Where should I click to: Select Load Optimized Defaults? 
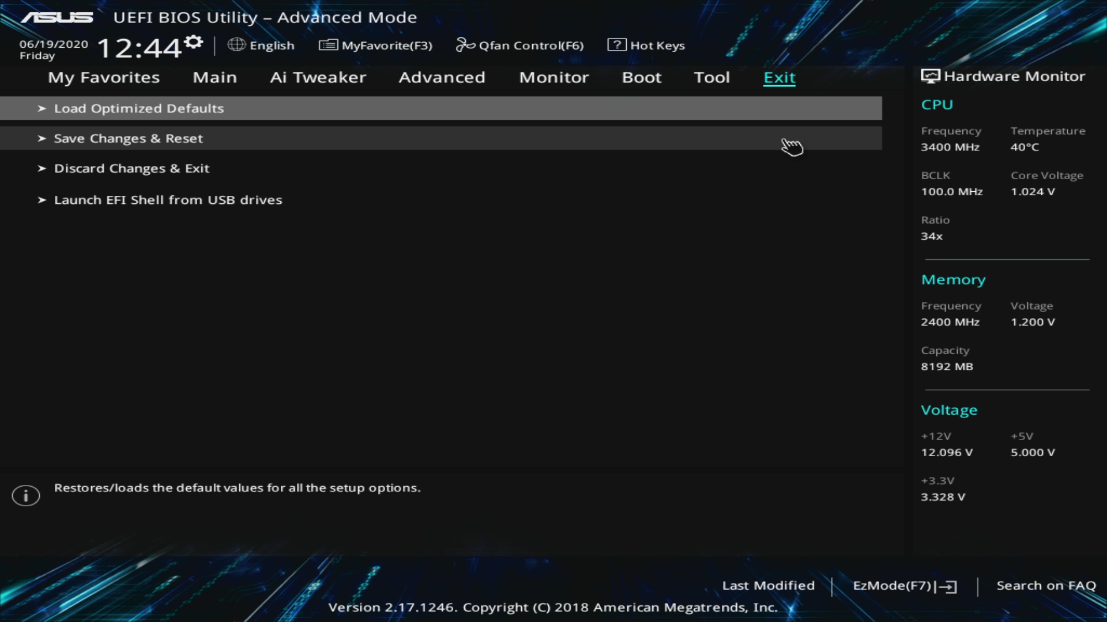click(x=441, y=108)
